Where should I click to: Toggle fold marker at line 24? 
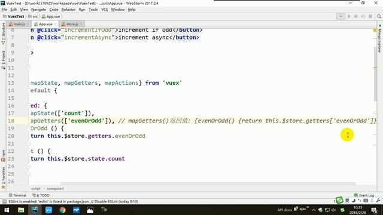[x=29, y=166]
